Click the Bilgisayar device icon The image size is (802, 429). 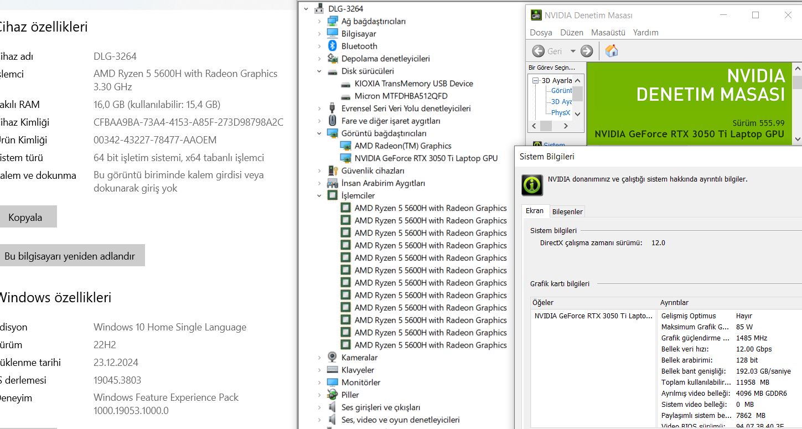click(x=332, y=34)
